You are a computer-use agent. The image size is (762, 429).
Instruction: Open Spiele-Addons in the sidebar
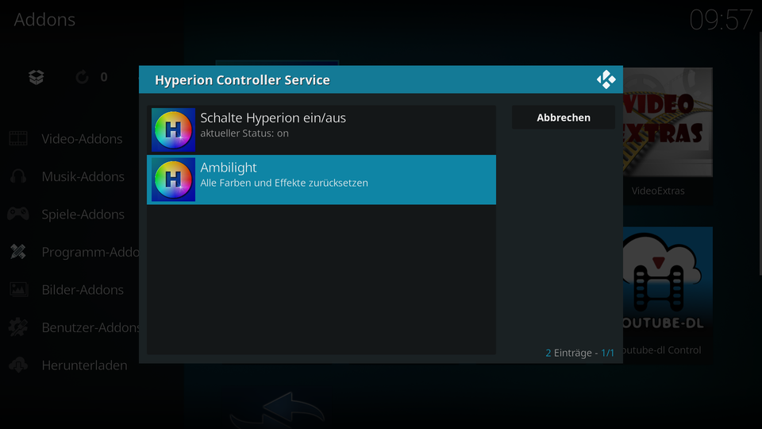pos(83,214)
